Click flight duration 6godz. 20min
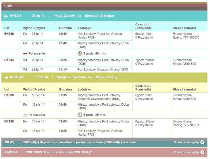The width and height of the screenshot is (210, 159). coord(144,121)
